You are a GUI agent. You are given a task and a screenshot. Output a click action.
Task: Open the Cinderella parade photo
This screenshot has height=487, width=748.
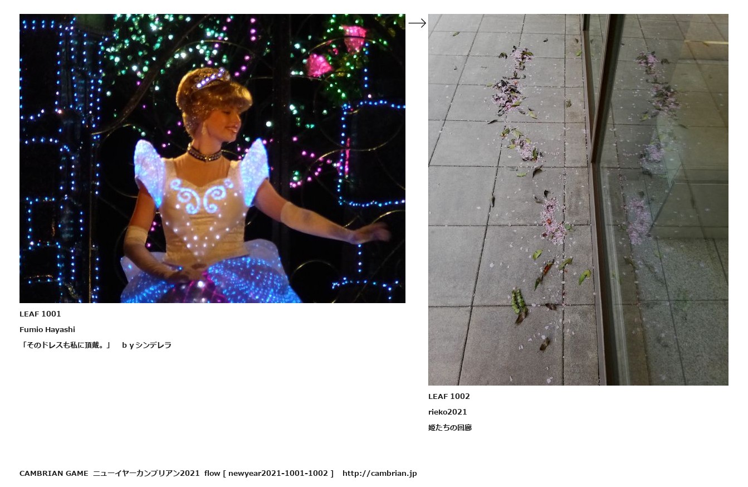point(212,158)
